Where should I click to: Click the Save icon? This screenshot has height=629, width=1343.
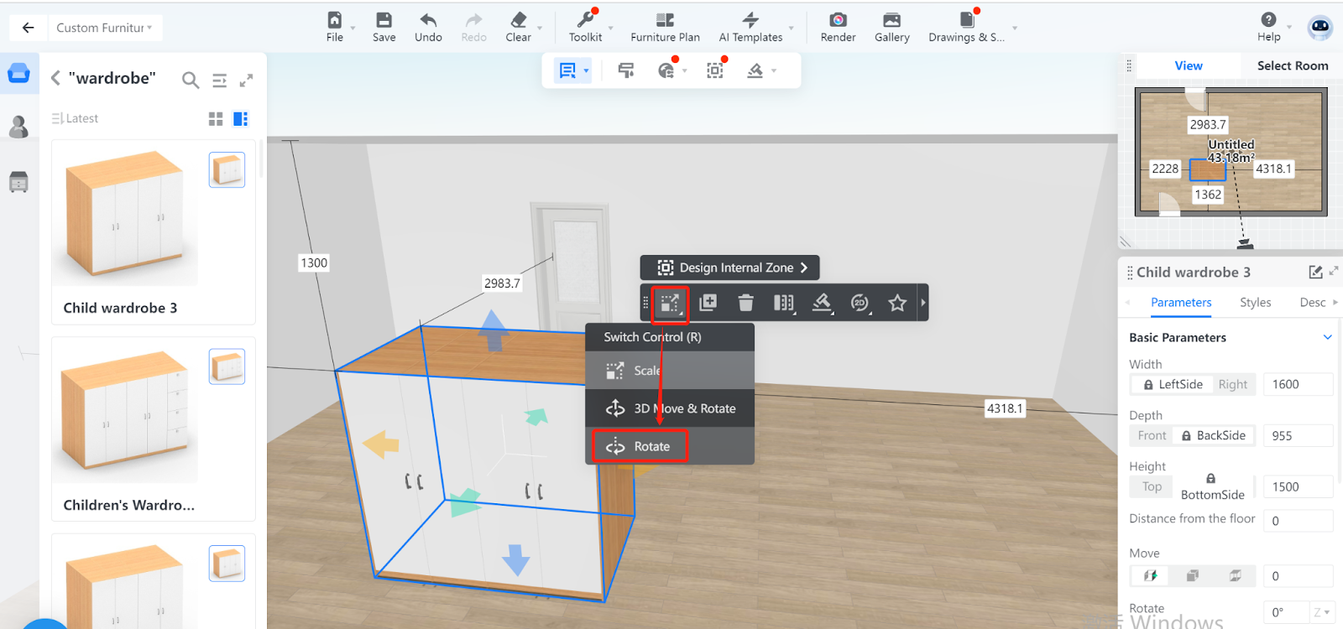[384, 20]
